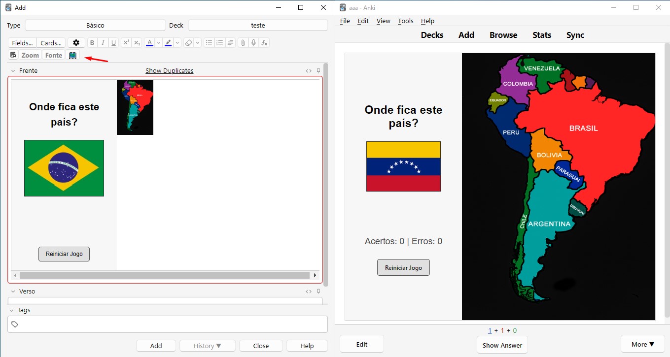Click the record audio microphone icon
Viewport: 670px width, 357px height.
(x=253, y=43)
